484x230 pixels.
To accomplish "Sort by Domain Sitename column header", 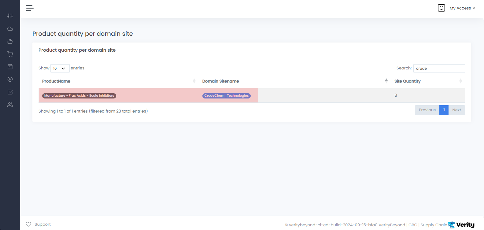I will [220, 81].
